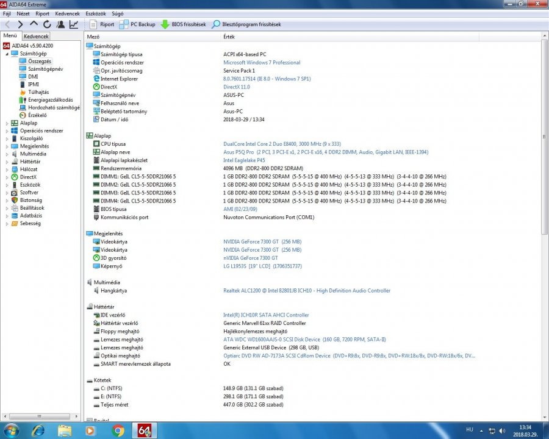The width and height of the screenshot is (549, 439).
Task: Click the Windows Start button
Action: coord(11,430)
